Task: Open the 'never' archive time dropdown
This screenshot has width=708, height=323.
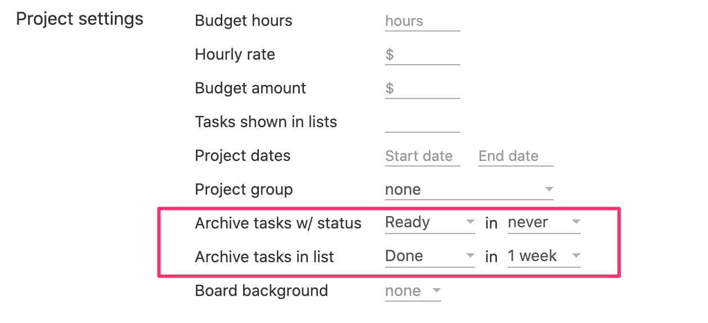Action: coord(544,223)
